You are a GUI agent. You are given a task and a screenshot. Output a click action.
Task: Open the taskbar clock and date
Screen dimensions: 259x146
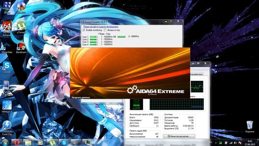pos(250,143)
